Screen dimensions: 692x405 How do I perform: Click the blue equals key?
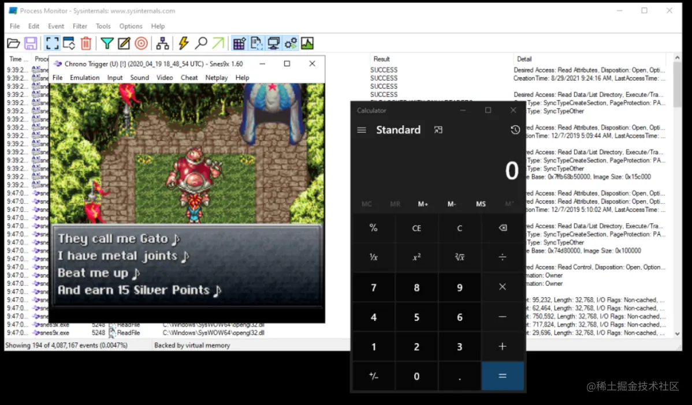click(502, 376)
